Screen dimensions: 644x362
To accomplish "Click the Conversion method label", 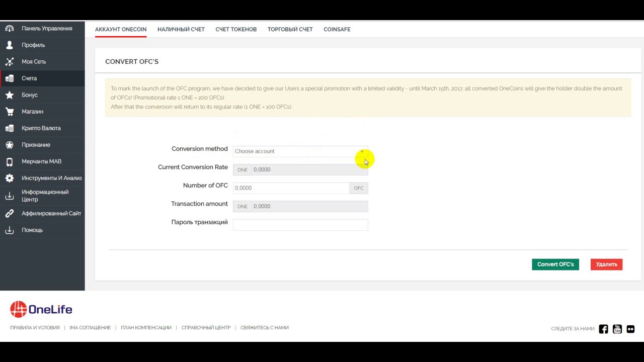I will pyautogui.click(x=200, y=149).
